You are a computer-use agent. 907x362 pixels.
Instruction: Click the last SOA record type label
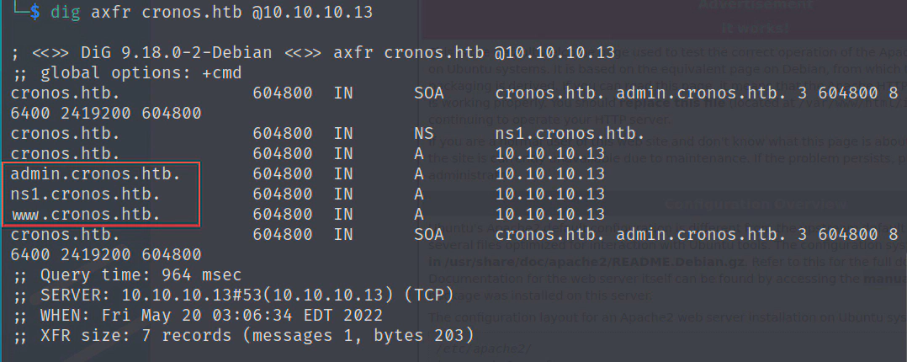[x=428, y=234]
